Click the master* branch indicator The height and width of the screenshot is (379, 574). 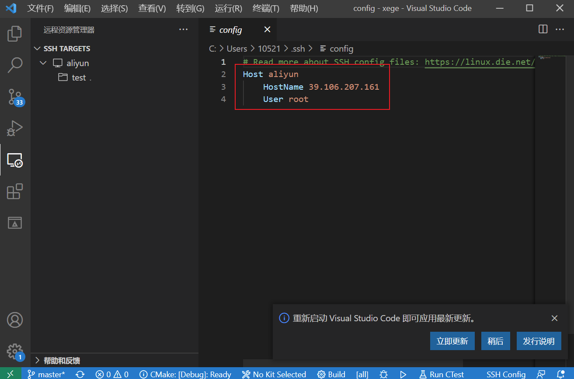(46, 374)
